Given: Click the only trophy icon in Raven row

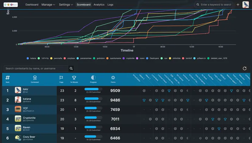Looking at the screenshot, I should tap(219, 129).
